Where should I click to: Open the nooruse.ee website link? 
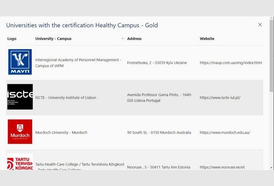[x=222, y=167]
